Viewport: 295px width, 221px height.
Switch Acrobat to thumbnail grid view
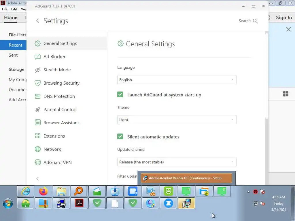point(286,94)
